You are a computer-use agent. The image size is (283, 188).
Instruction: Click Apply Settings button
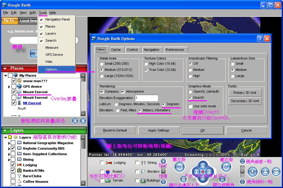click(159, 130)
